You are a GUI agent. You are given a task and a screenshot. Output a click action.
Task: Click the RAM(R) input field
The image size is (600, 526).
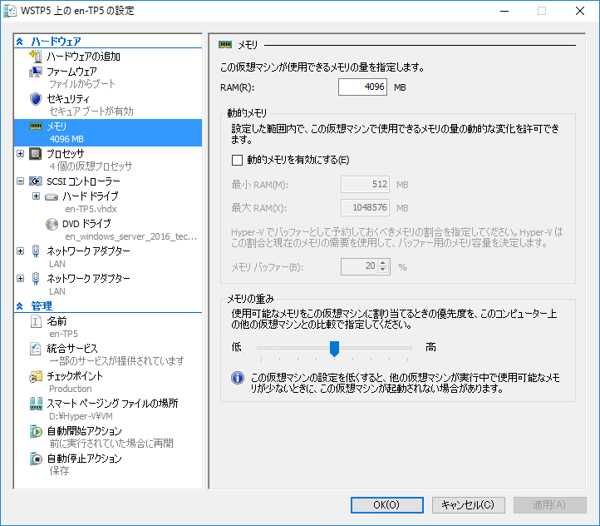[x=362, y=87]
